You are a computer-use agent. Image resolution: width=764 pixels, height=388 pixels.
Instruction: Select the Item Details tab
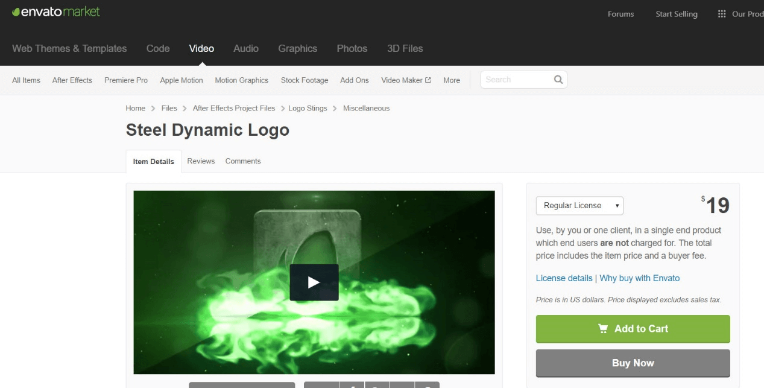pos(153,162)
